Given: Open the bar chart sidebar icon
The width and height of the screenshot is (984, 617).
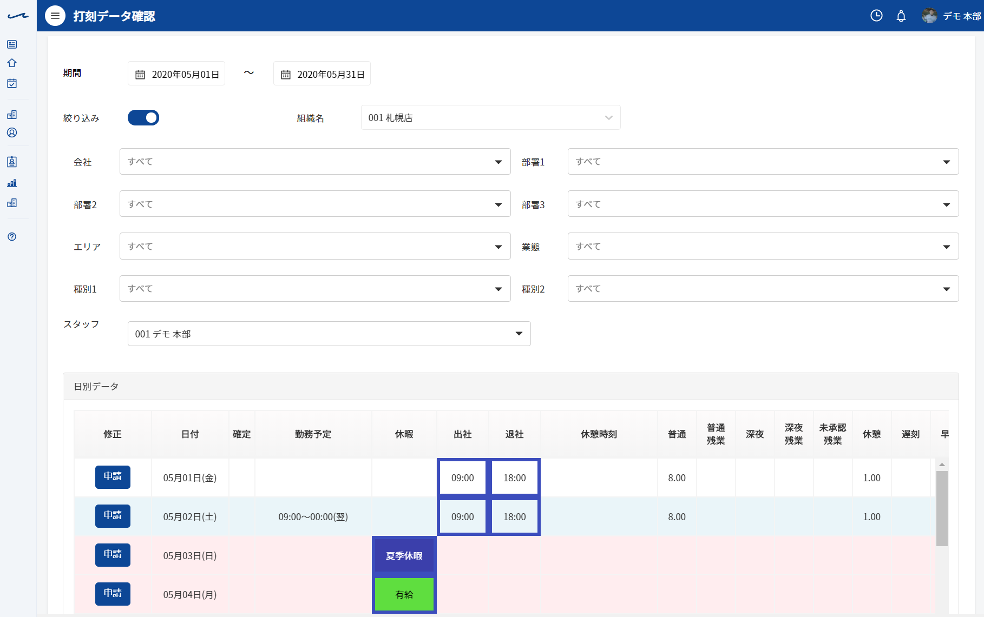Looking at the screenshot, I should (x=12, y=183).
